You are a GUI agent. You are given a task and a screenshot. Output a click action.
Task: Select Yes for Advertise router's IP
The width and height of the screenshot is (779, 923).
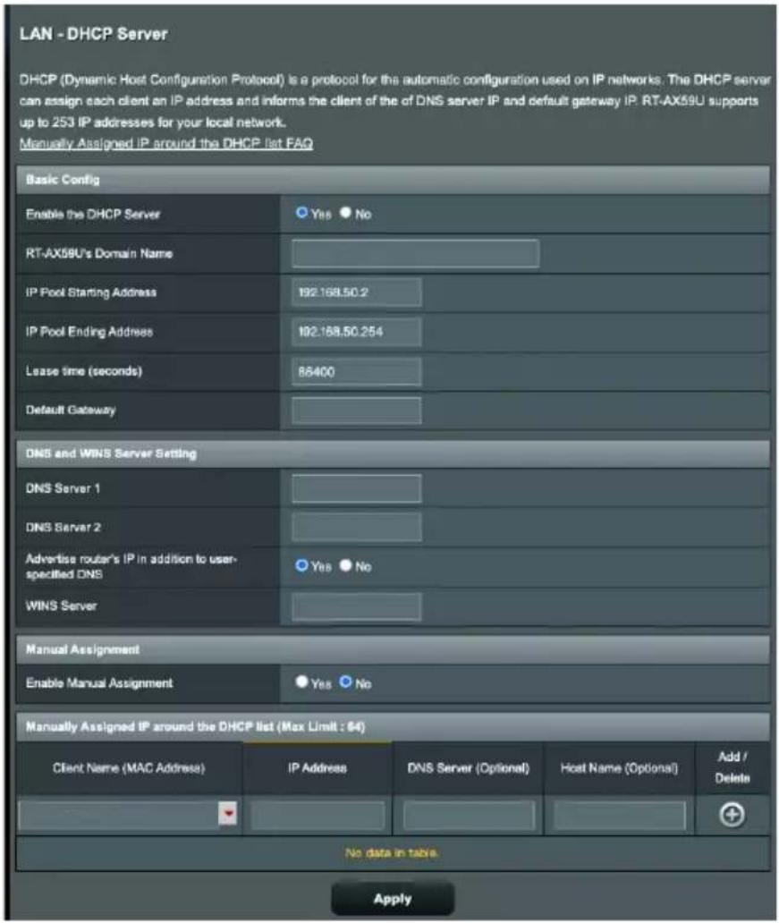tap(302, 565)
